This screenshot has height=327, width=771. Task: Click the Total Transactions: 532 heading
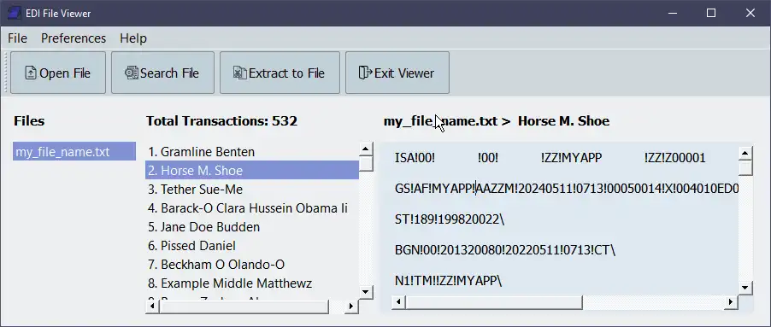pos(221,121)
